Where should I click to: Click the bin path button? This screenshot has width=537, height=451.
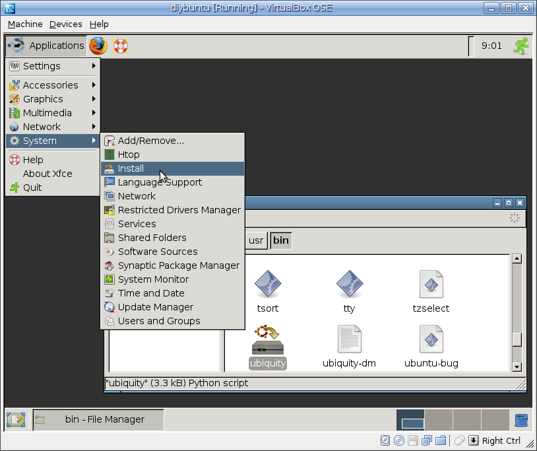pyautogui.click(x=281, y=240)
